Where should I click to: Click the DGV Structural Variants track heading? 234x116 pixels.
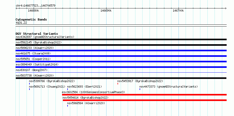click(37, 34)
